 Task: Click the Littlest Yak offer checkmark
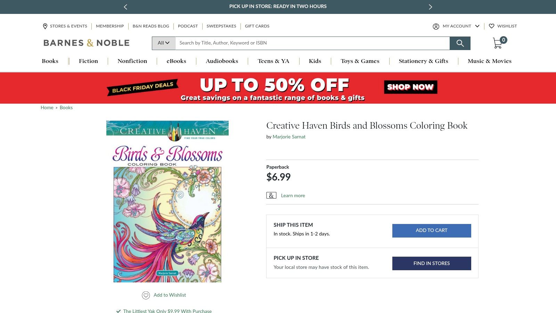click(118, 311)
